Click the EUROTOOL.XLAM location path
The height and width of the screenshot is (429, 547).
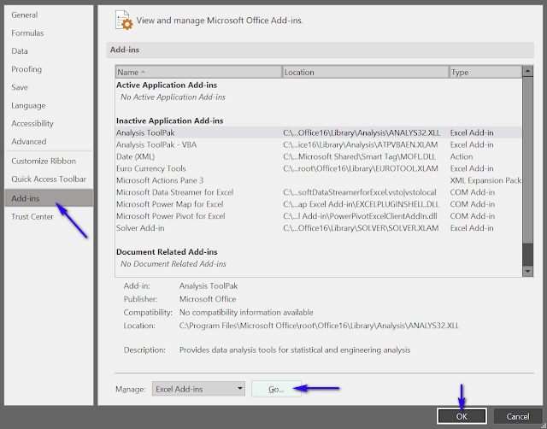coord(361,169)
